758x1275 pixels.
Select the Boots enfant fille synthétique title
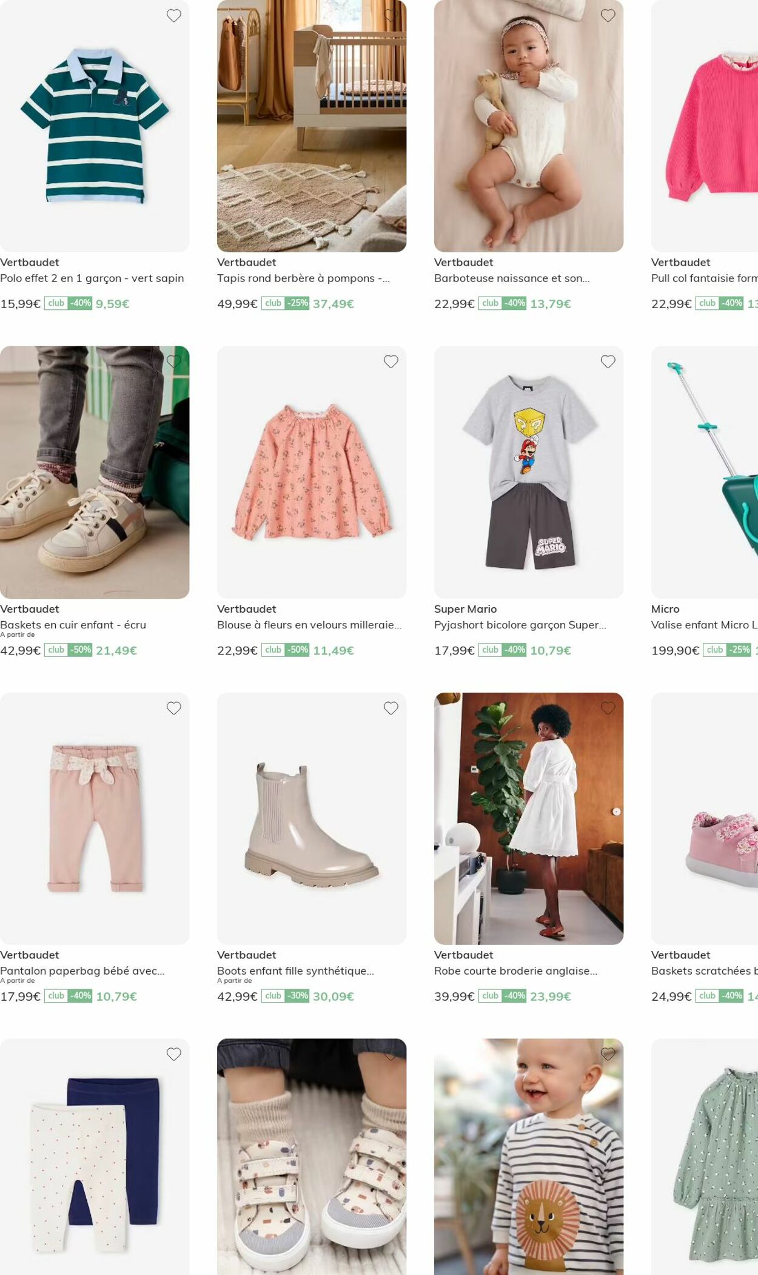(295, 971)
